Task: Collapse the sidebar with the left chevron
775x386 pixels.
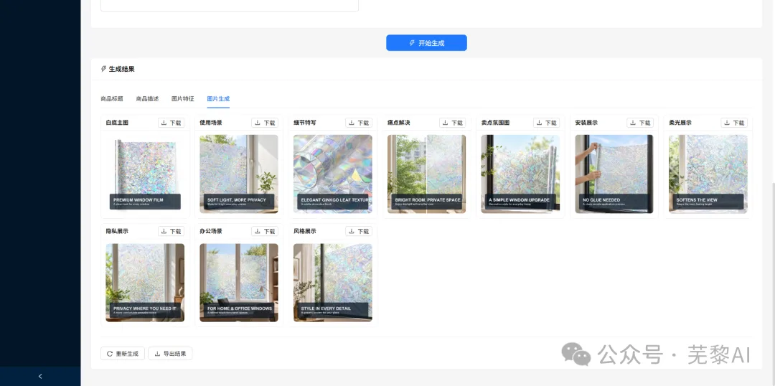Action: pos(40,377)
